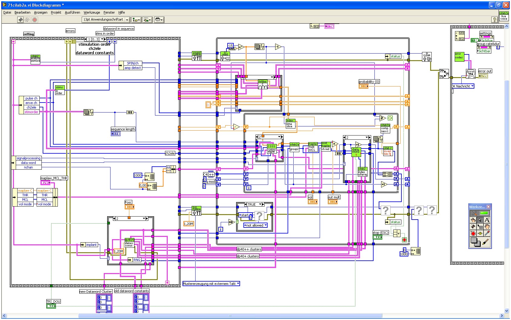
Task: Click the dp40 dataw const node
Action: pyautogui.click(x=129, y=243)
